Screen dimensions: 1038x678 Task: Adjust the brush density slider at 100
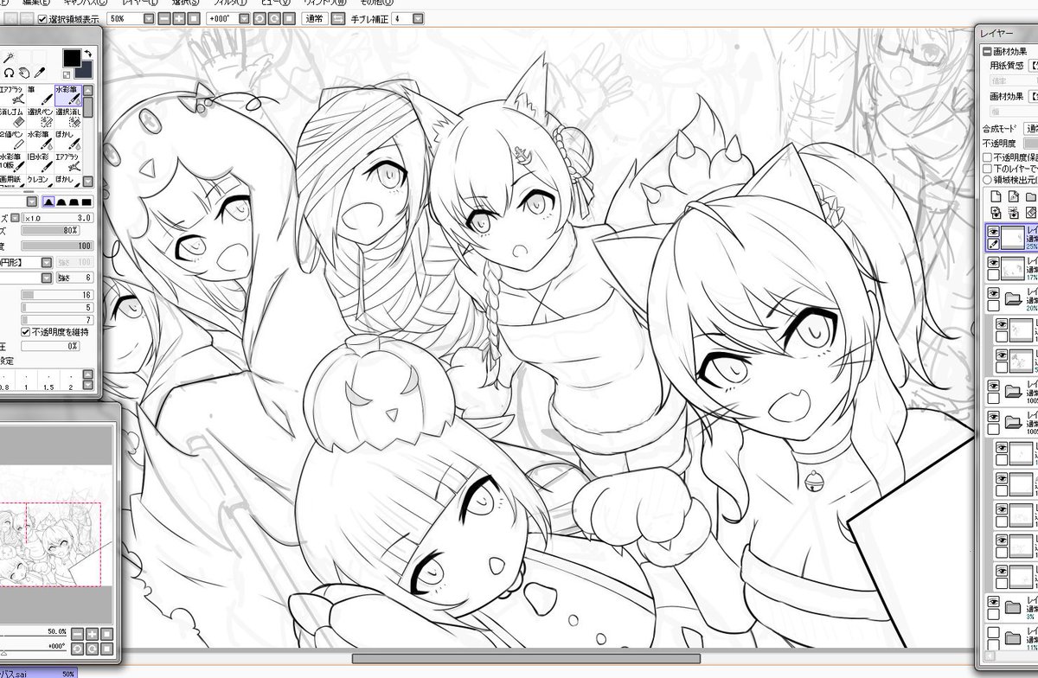point(56,246)
